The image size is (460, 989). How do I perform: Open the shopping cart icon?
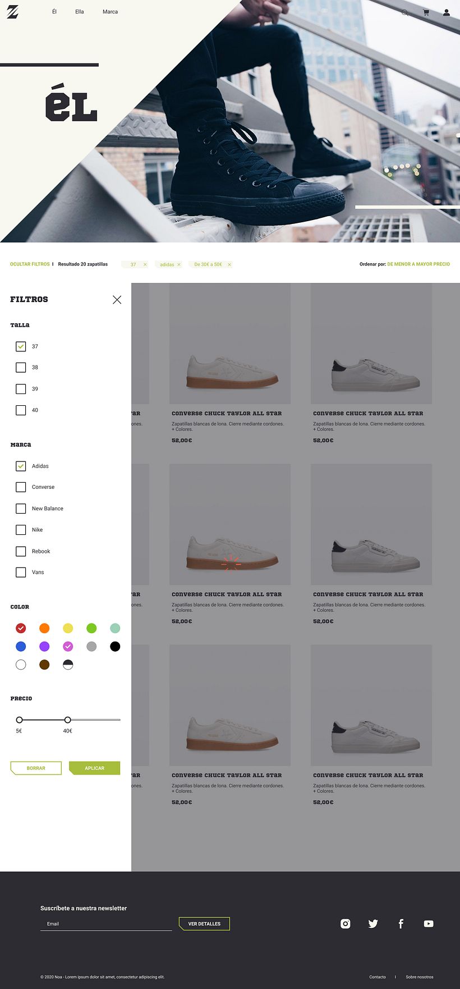click(426, 12)
